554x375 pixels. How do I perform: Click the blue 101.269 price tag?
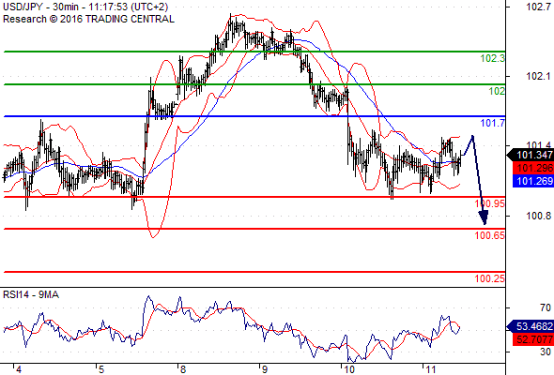pyautogui.click(x=533, y=181)
